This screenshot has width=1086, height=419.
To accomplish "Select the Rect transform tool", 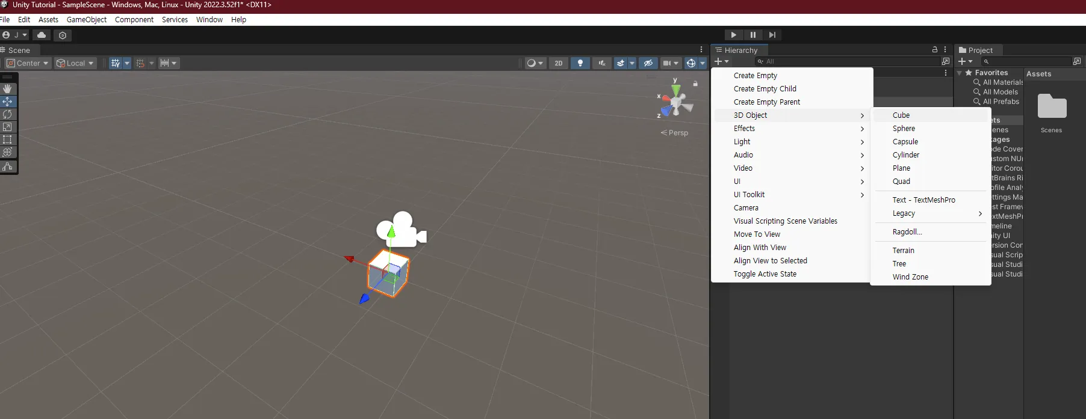I will click(x=8, y=139).
